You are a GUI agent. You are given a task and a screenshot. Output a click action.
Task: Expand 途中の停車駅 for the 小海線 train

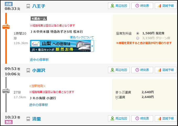(38, 105)
